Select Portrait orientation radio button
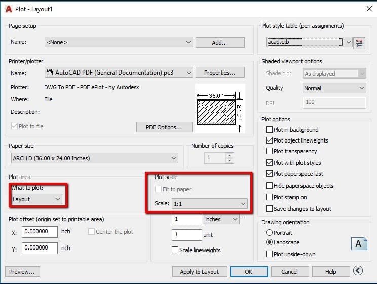Screen dimensions: 377x284 (269, 232)
